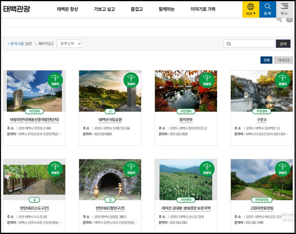Expand the 분류선택 dropdown
Viewport: 296px width, 234px height.
click(69, 44)
